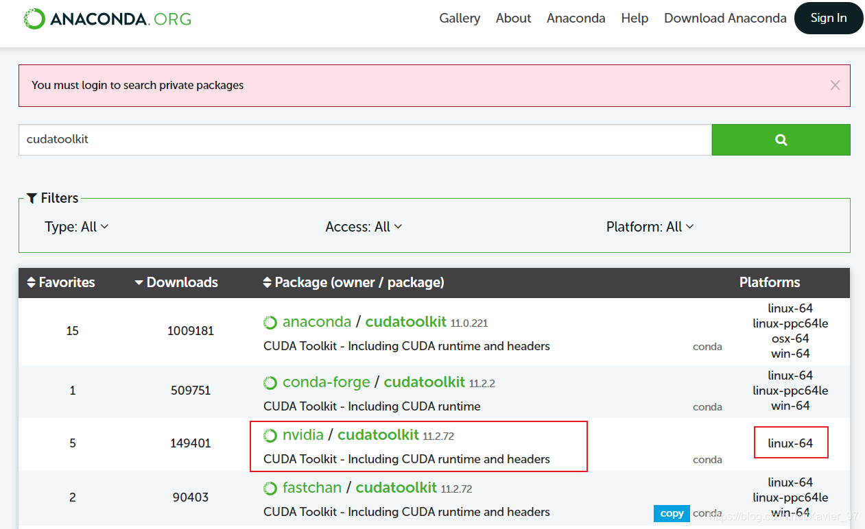Select conda label in nvidia row

(707, 460)
